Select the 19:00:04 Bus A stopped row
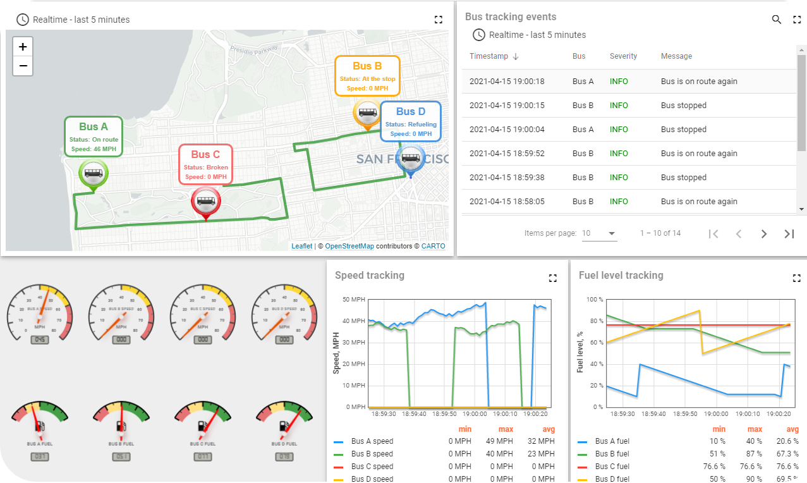Viewport: 807px width, 483px height. click(x=629, y=130)
